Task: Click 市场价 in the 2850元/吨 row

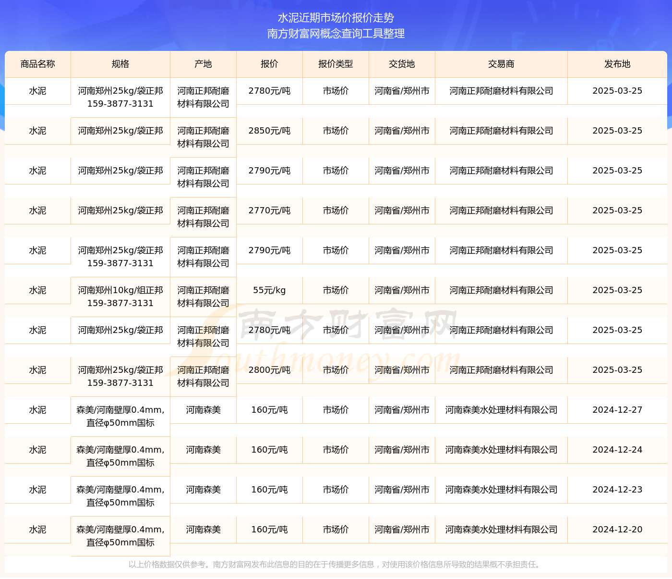Action: [x=336, y=131]
